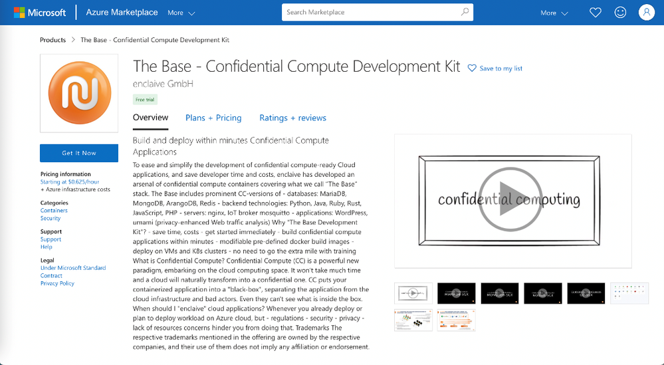Select the fourth black video thumbnail
Screen dimensions: 664x365
pos(543,293)
